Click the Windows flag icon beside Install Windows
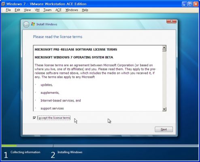This screenshot has width=200, height=162. (33, 24)
